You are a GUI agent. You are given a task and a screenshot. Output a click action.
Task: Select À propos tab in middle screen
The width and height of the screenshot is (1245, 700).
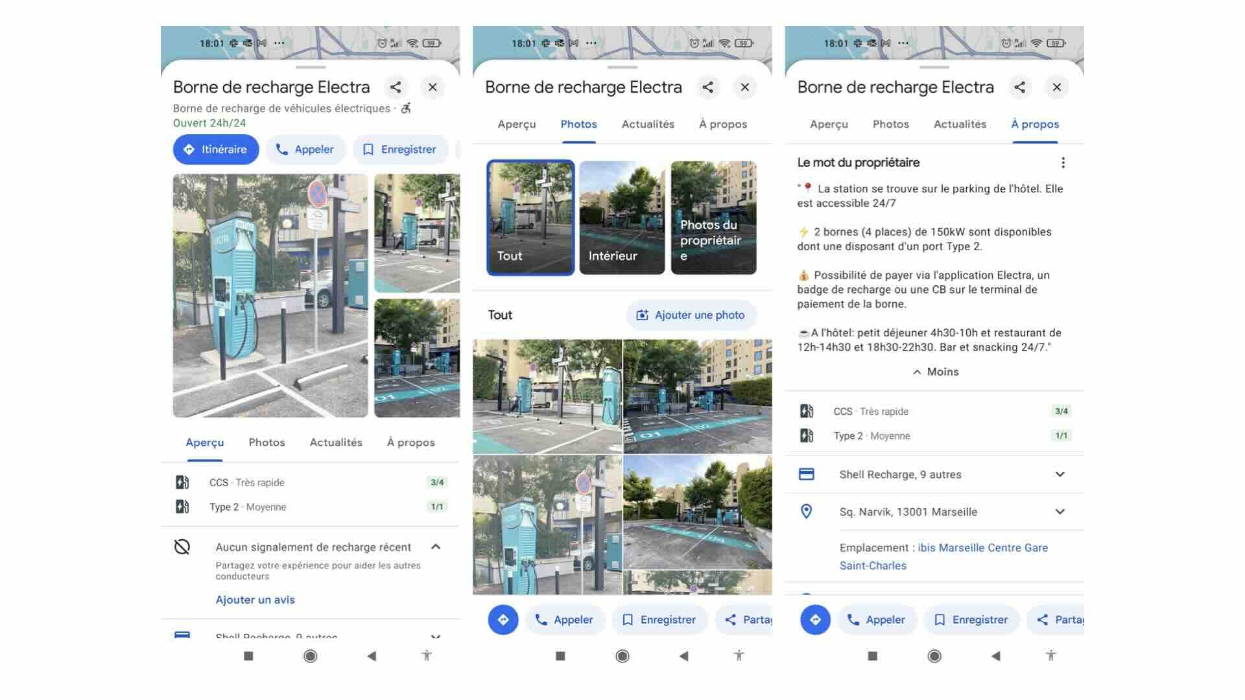(x=723, y=124)
